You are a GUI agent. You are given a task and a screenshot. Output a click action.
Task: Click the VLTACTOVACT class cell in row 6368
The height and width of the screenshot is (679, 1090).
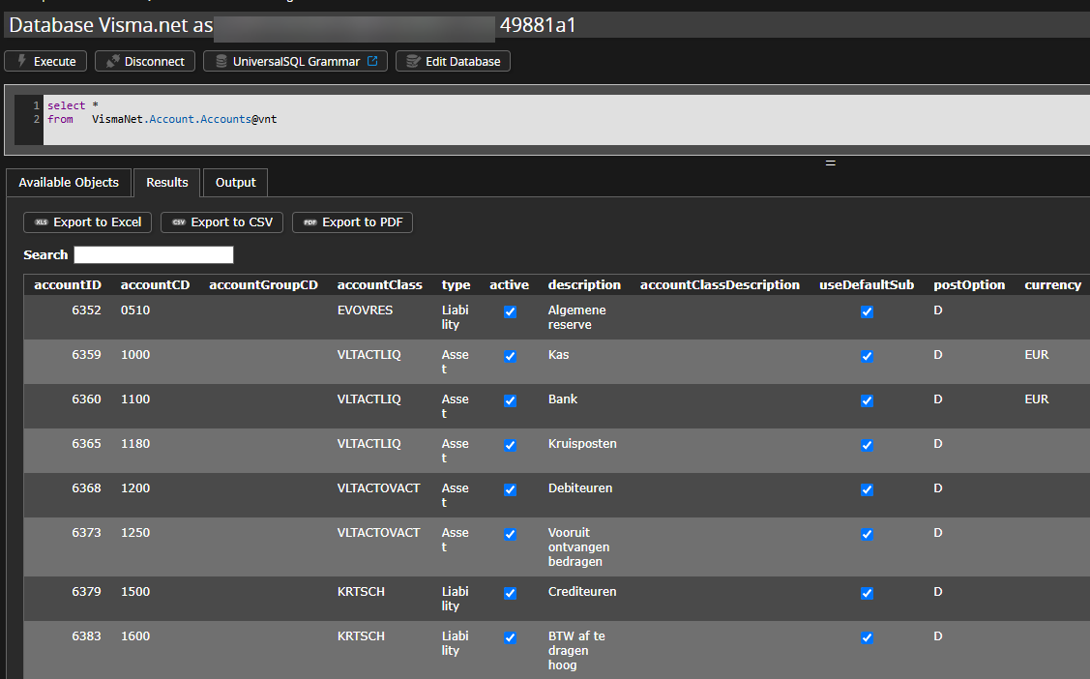(378, 487)
